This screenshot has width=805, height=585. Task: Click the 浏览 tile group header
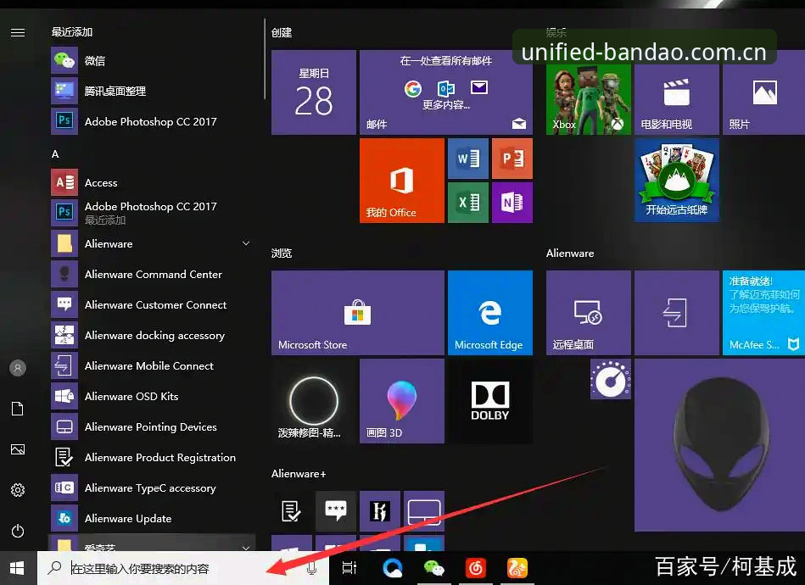pos(282,253)
